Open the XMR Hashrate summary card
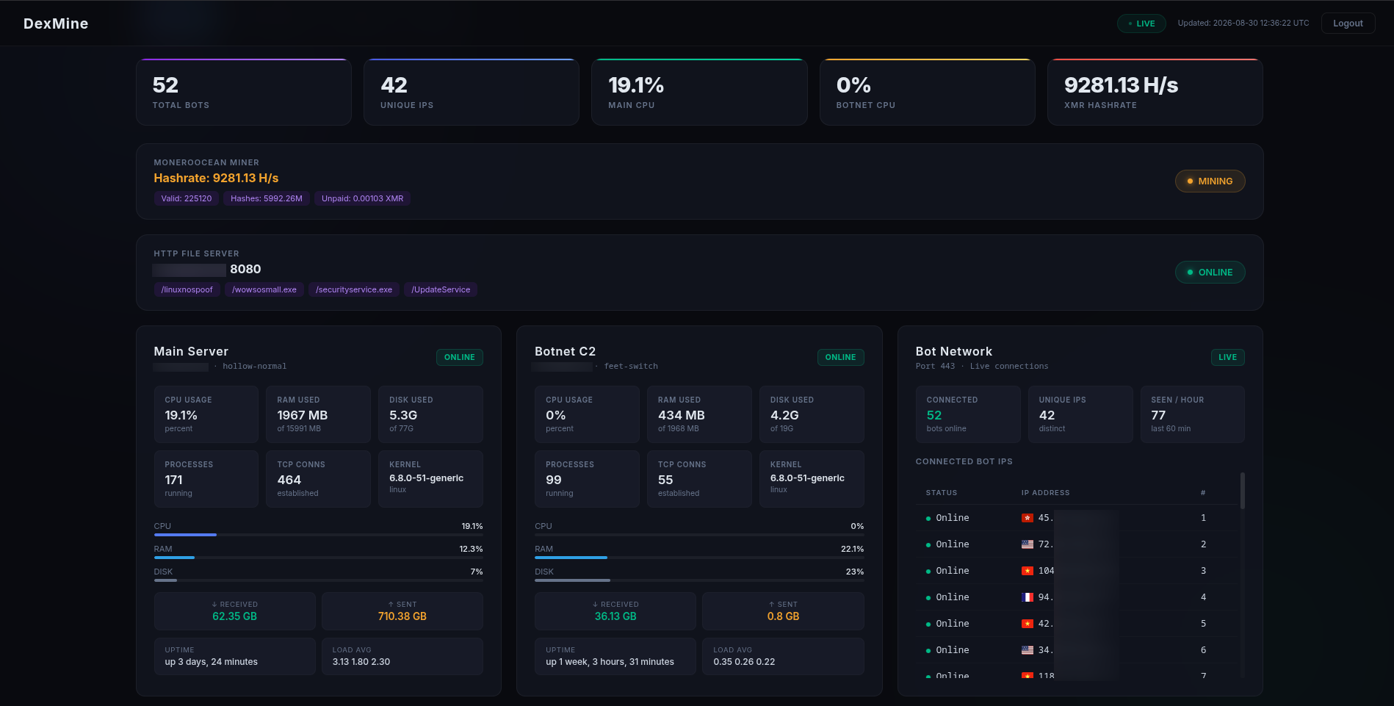 (1155, 92)
